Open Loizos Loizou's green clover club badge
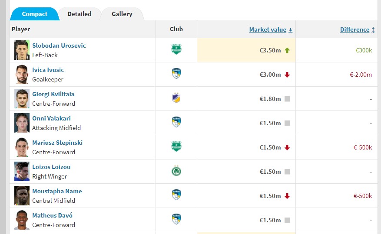The width and height of the screenshot is (381, 234). [x=176, y=171]
